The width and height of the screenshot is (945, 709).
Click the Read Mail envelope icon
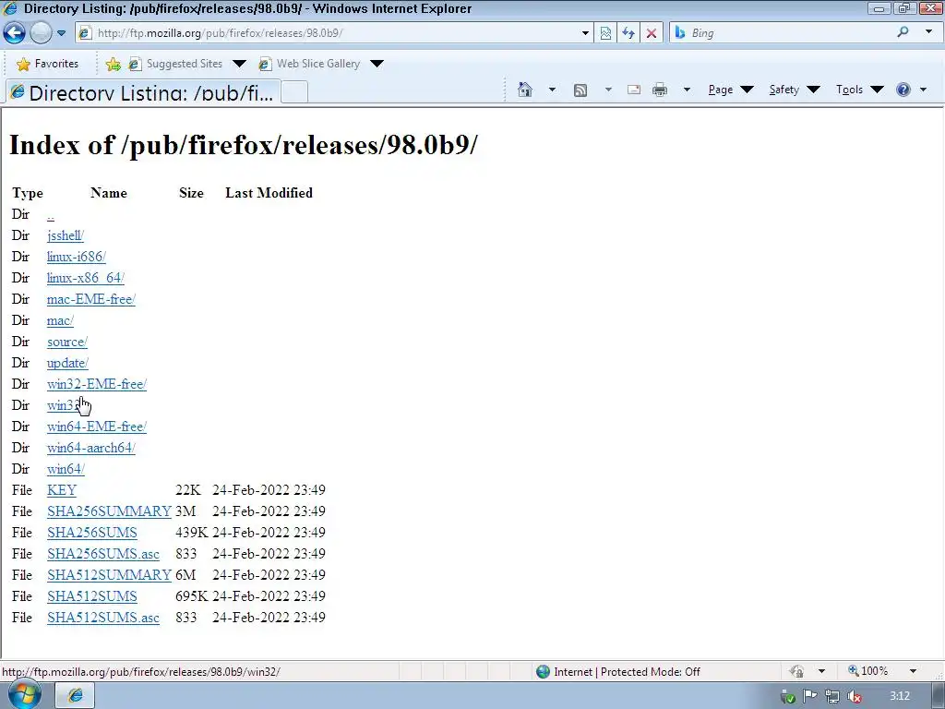click(633, 90)
